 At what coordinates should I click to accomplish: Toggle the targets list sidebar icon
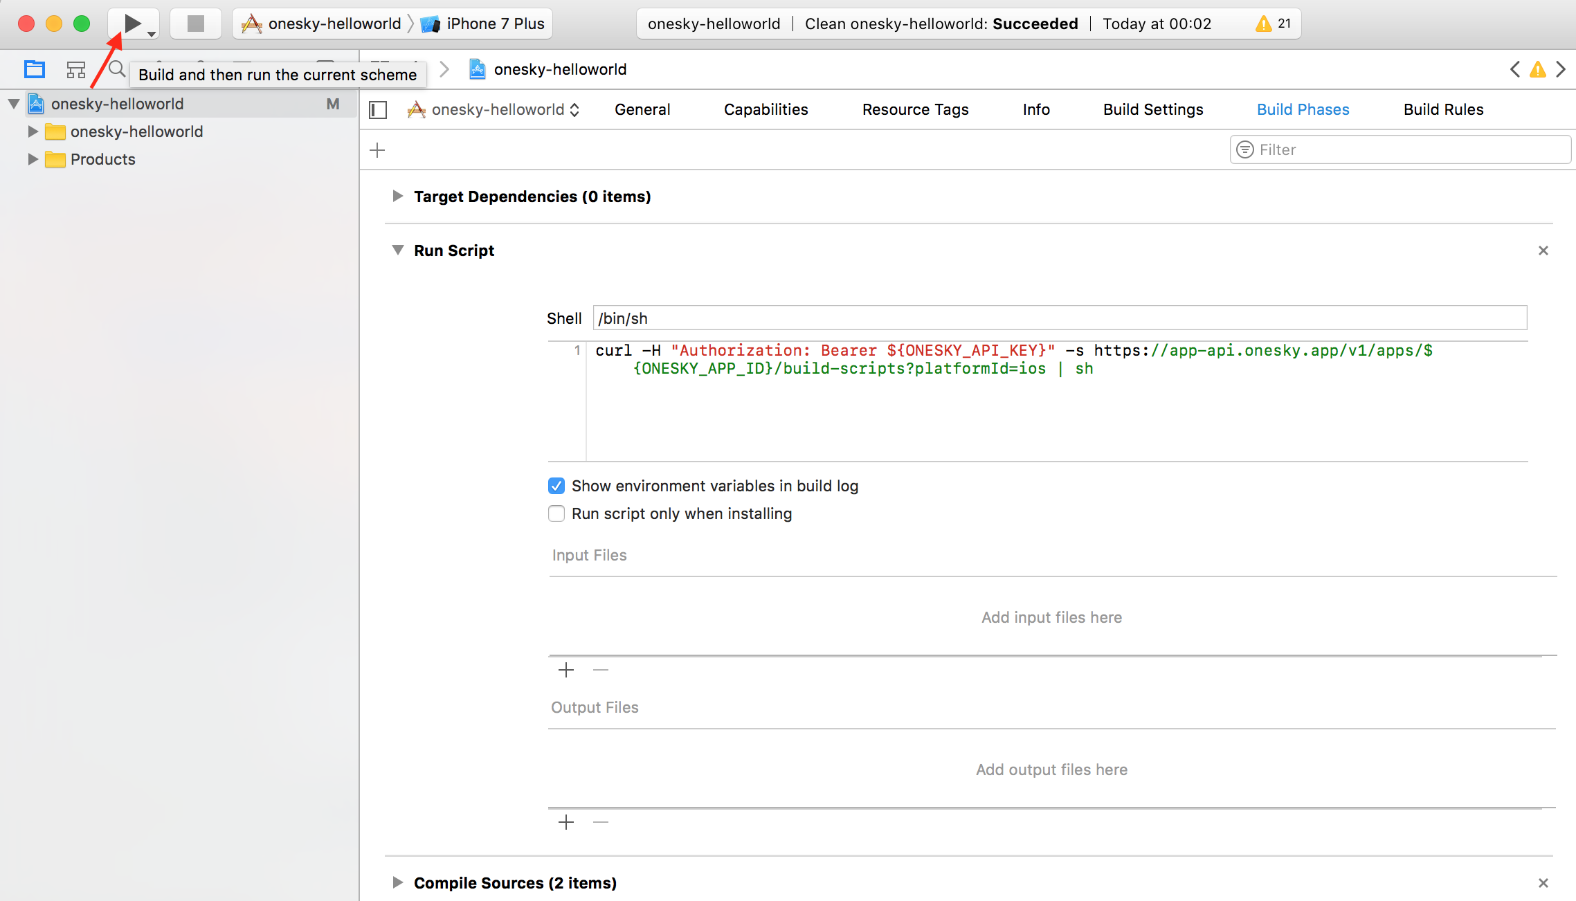pyautogui.click(x=378, y=109)
